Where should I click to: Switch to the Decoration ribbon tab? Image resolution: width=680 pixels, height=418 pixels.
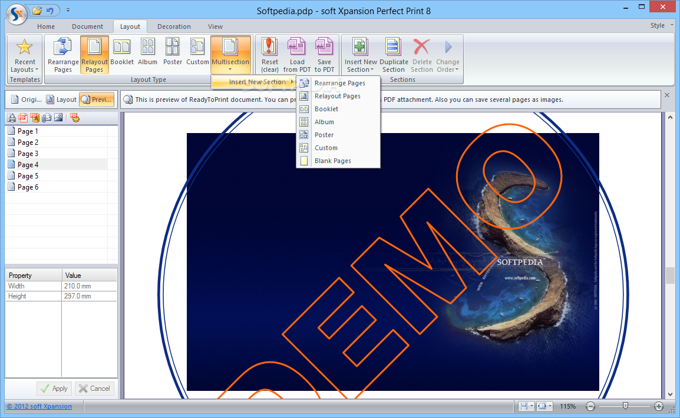[x=174, y=26]
